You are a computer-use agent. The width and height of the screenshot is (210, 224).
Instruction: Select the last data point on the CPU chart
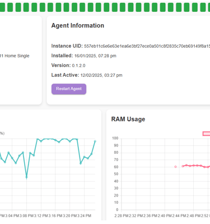(95, 141)
